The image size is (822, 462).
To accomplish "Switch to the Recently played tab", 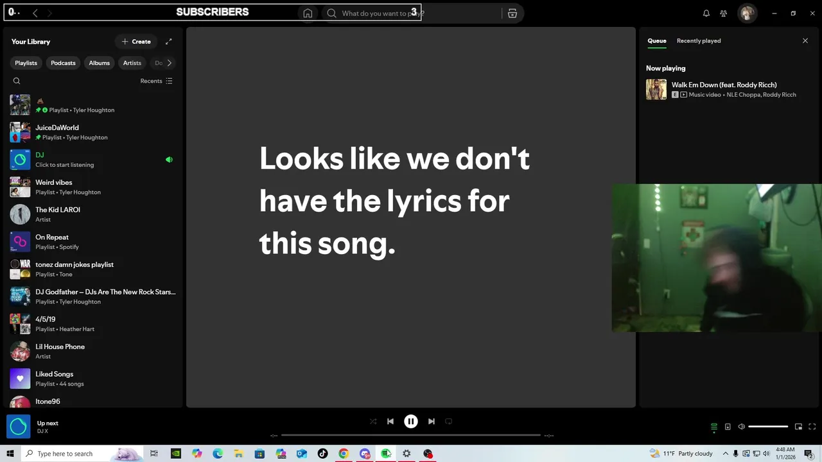I will 699,41.
